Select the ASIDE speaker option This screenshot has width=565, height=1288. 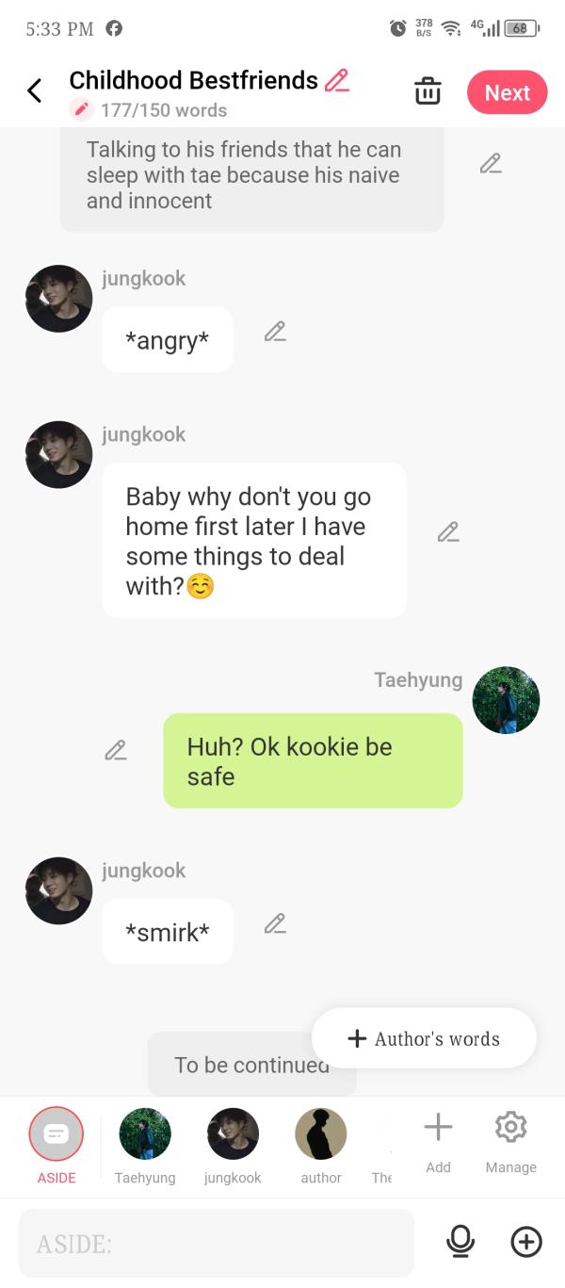coord(56,1145)
